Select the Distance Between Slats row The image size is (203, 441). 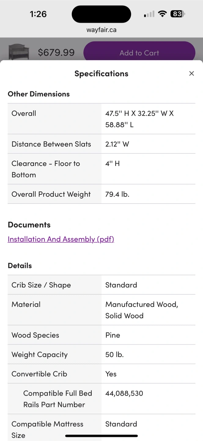(x=101, y=144)
